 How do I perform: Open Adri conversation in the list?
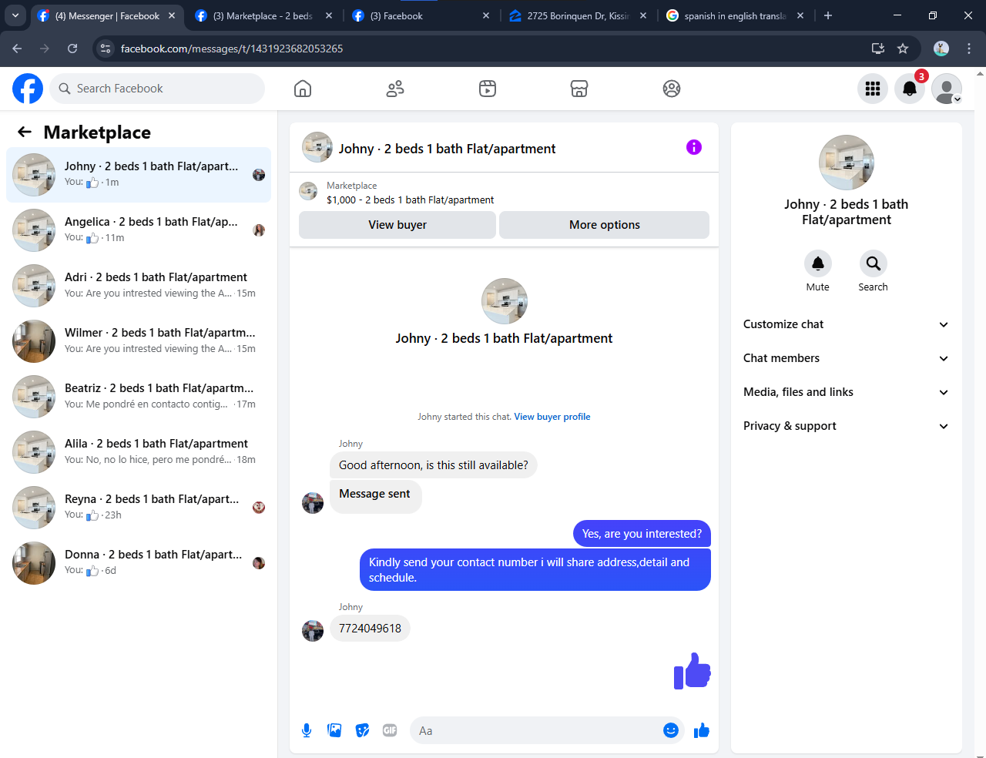(x=139, y=286)
